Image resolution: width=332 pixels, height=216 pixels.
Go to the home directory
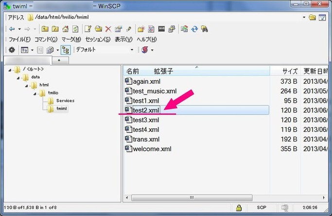click(x=66, y=29)
